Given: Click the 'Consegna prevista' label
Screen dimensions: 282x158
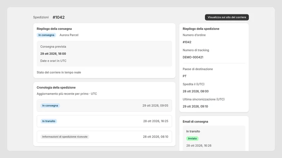Looking at the screenshot, I should pyautogui.click(x=53, y=47).
